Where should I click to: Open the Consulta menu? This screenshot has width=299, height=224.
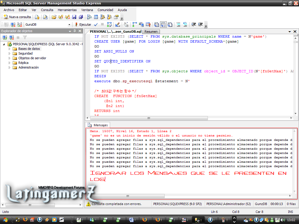click(47, 10)
